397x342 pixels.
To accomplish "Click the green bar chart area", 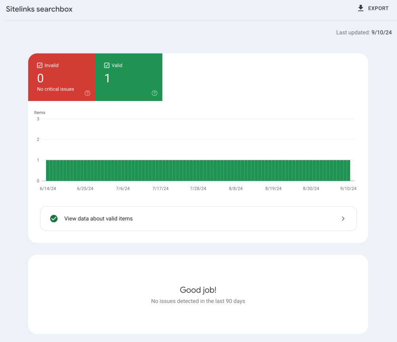I will point(198,171).
